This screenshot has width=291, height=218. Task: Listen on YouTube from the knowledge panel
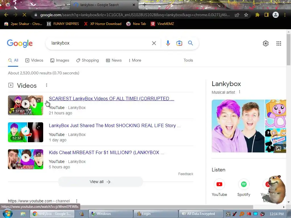pyautogui.click(x=219, y=188)
